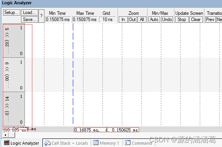
Task: Zoom In on the waveform
Action: [123, 19]
